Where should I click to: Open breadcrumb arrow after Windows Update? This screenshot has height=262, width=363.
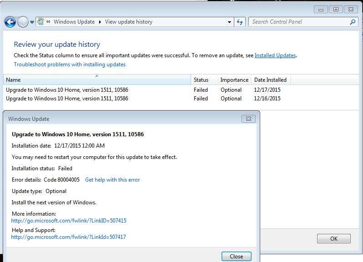(100, 22)
